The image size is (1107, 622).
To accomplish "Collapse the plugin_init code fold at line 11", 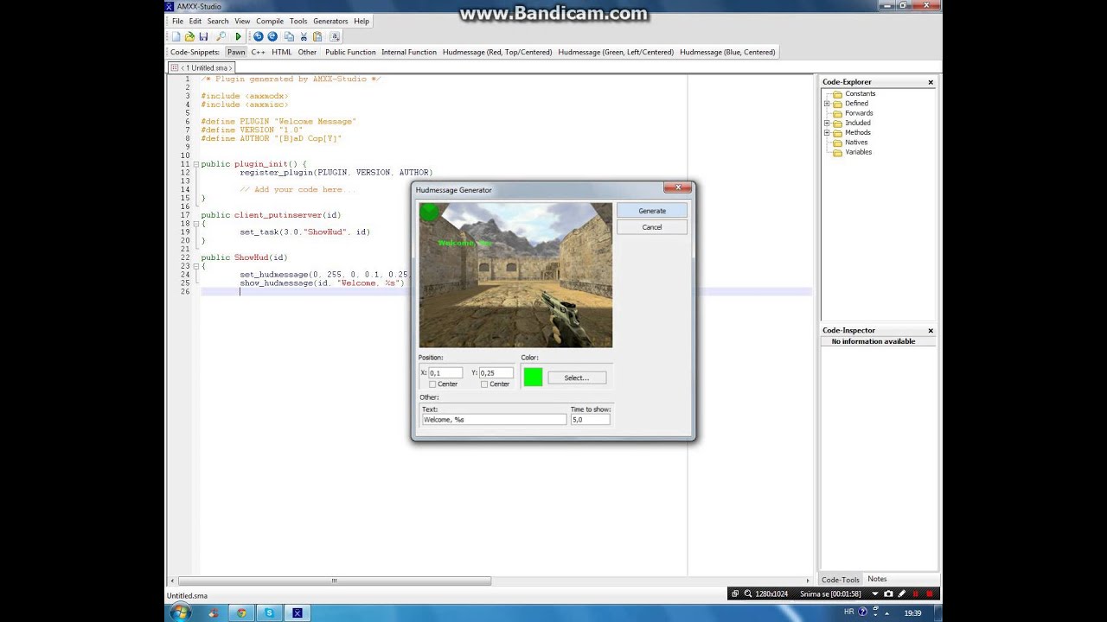I will click(x=195, y=164).
